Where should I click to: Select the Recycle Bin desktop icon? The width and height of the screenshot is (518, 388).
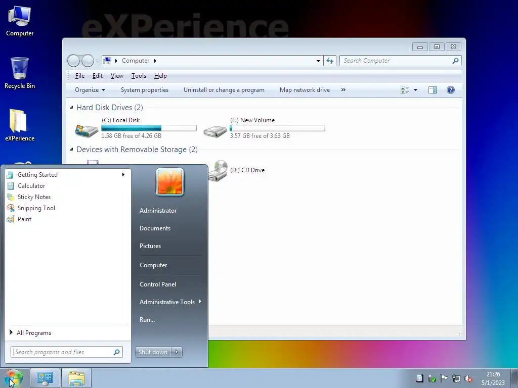coord(20,73)
